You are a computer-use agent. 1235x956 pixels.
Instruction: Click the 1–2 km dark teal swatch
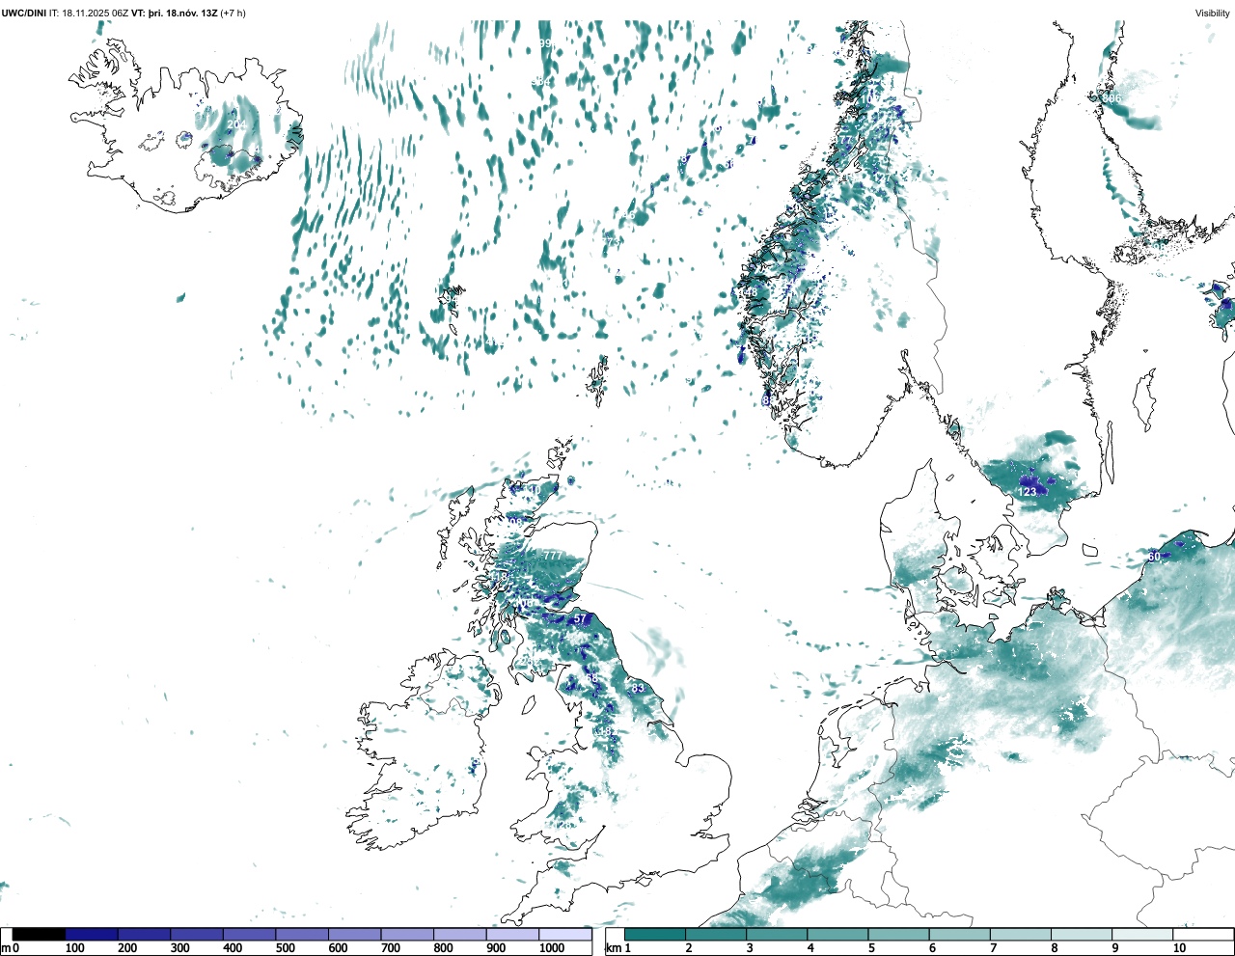(x=655, y=934)
